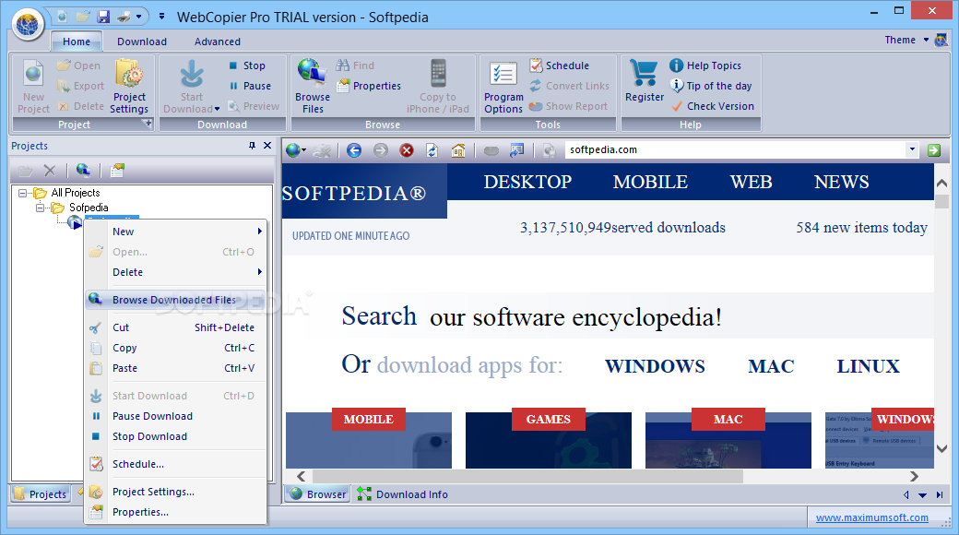Open the quick access toolbar customize arrow
Image resolution: width=959 pixels, height=535 pixels.
161,17
